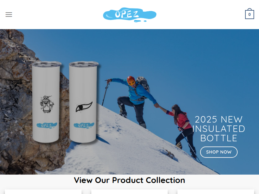The width and height of the screenshot is (259, 194).
Task: Open the hamburger navigation menu
Action: 9,15
